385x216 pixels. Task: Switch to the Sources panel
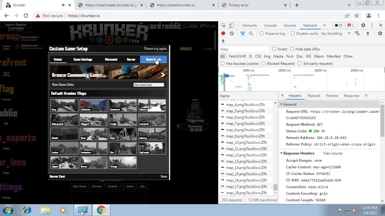coord(290,25)
